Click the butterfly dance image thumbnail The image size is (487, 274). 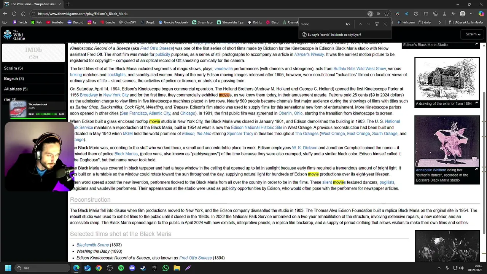pos(447,141)
